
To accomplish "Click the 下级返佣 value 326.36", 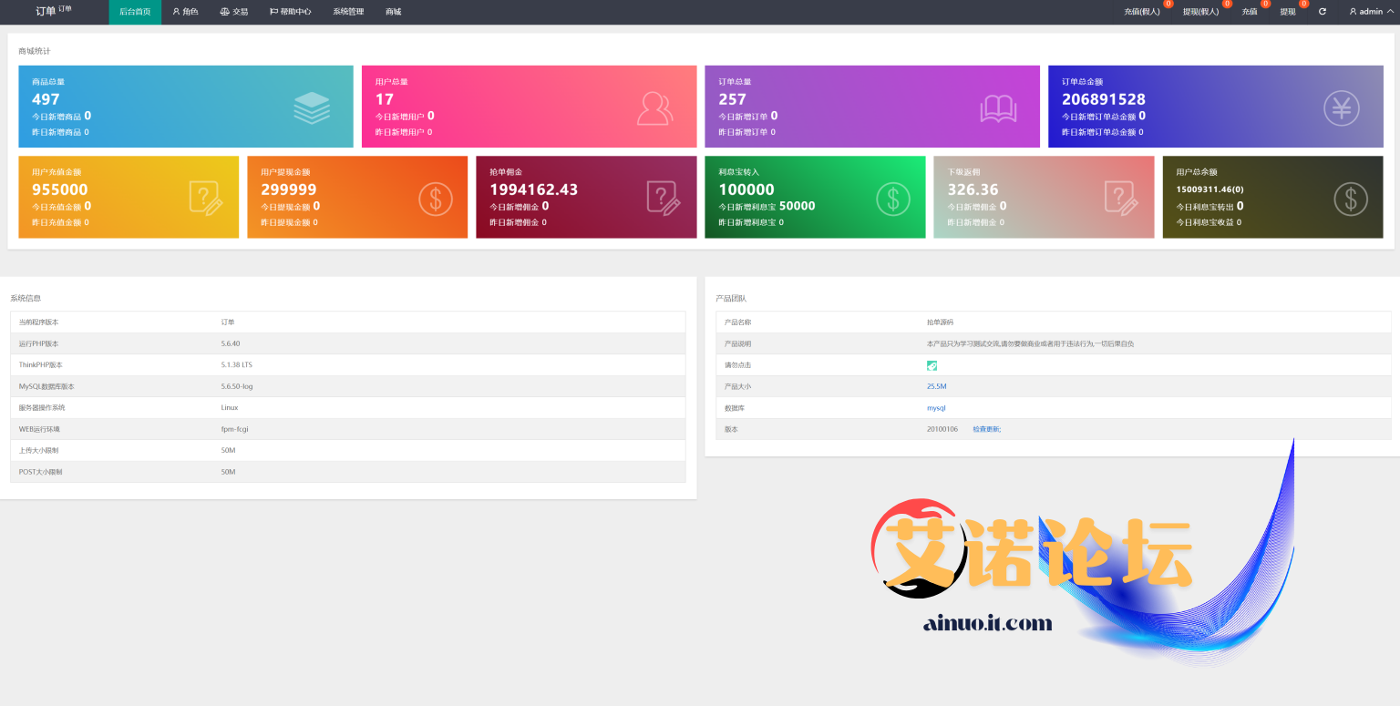I will (973, 189).
